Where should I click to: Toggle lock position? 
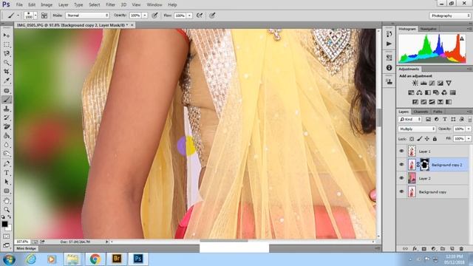pos(427,139)
